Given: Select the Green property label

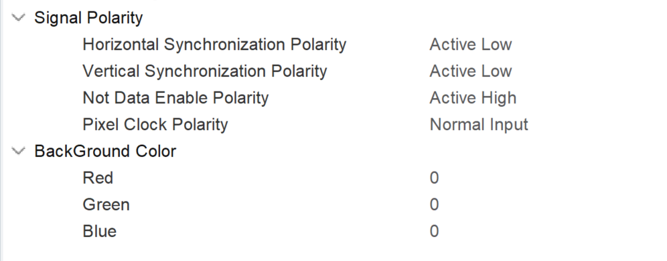Looking at the screenshot, I should click(106, 205).
